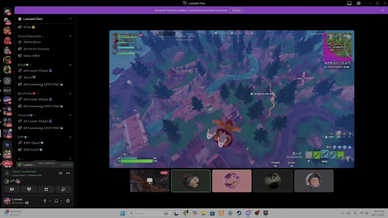Open Lunaaa's Fam server menu dropdown
The image size is (388, 218).
click(70, 19)
